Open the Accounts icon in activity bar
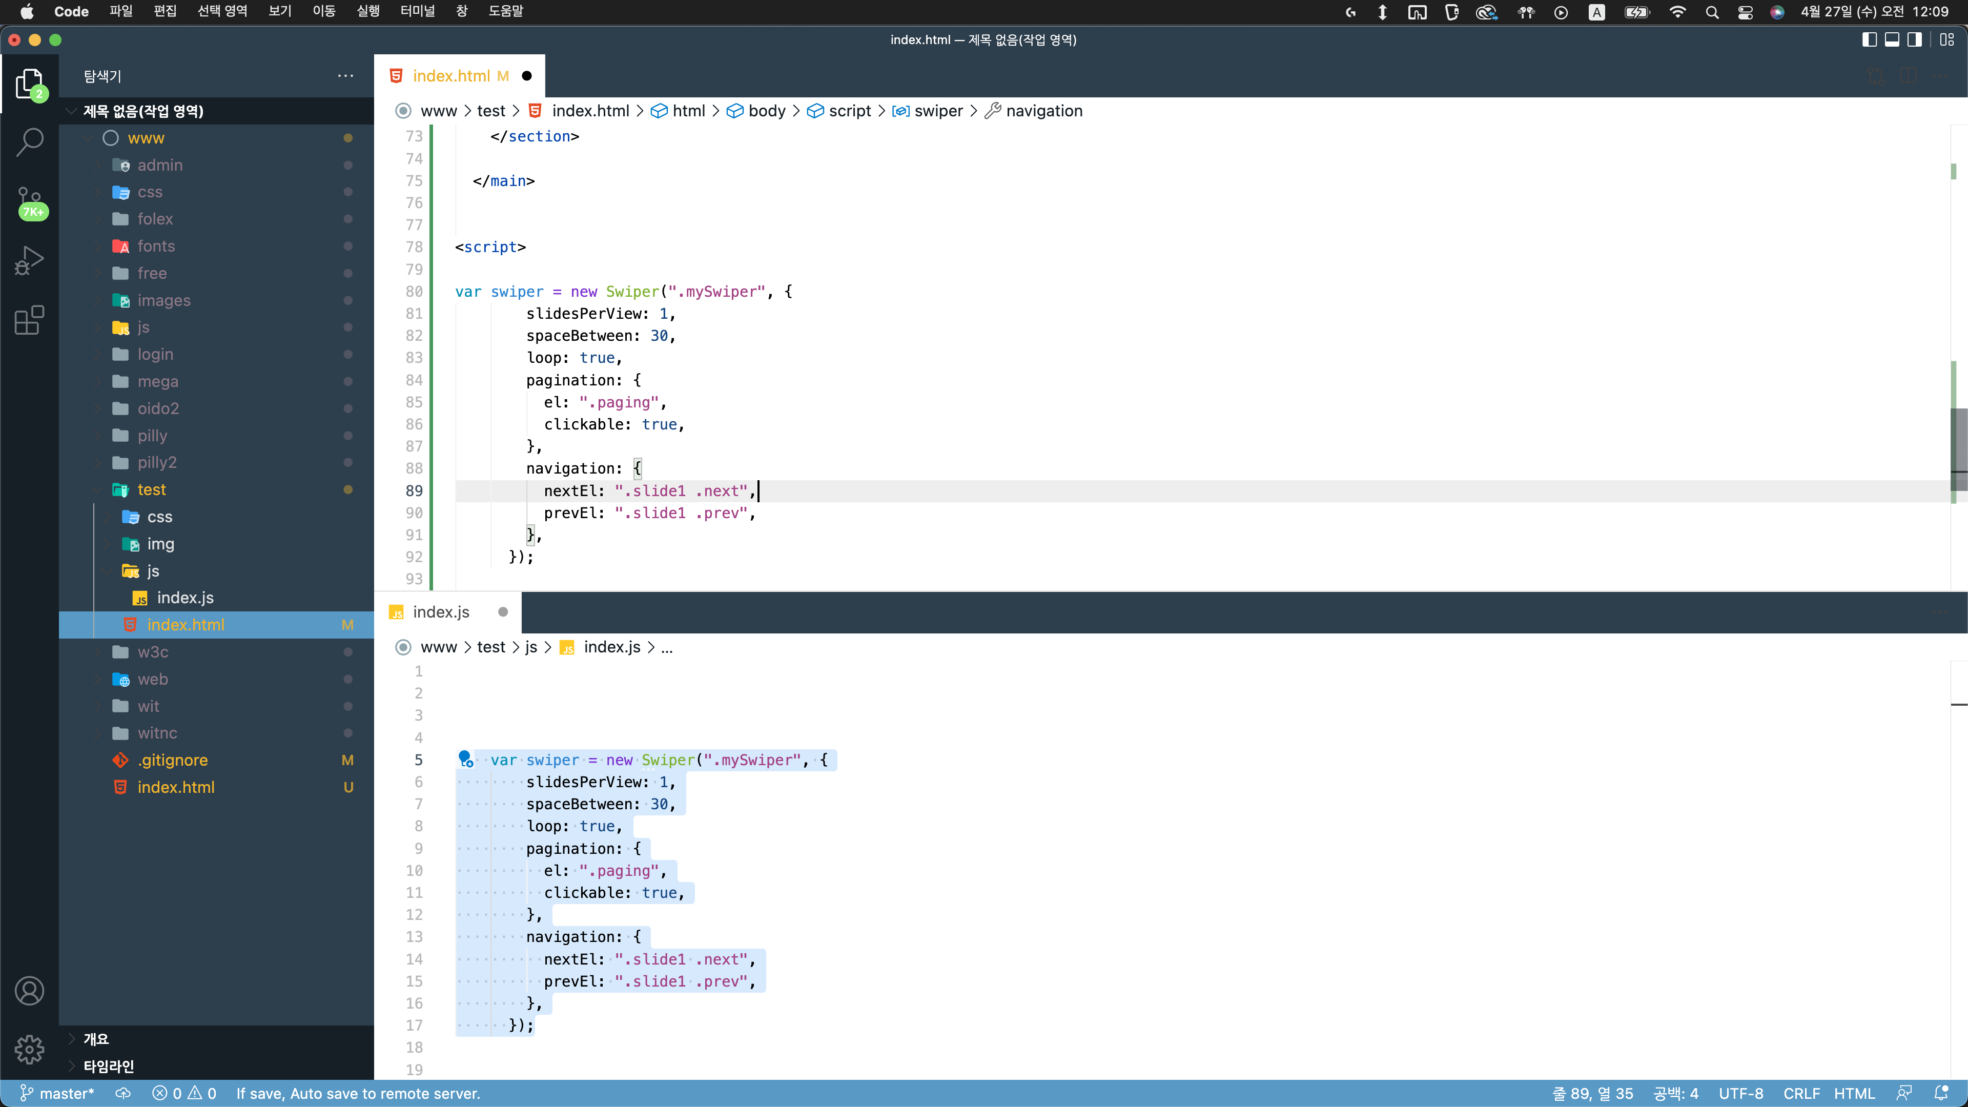The height and width of the screenshot is (1107, 1968). tap(30, 991)
